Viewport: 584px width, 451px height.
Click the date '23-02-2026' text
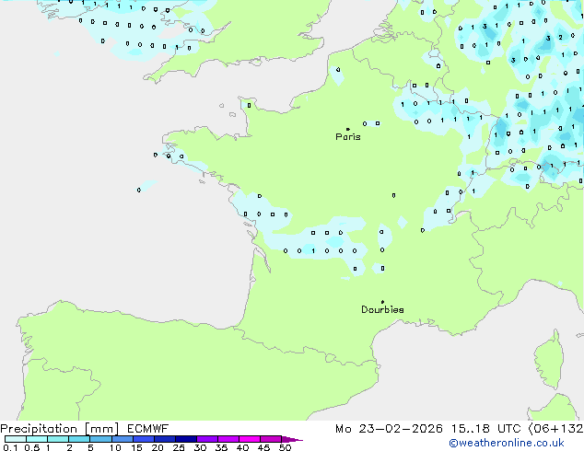(x=401, y=429)
